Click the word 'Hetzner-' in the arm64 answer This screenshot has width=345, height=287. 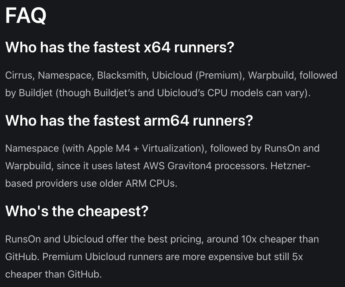(x=291, y=166)
